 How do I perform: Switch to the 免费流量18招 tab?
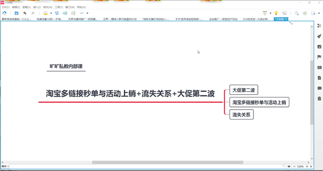tap(50, 19)
